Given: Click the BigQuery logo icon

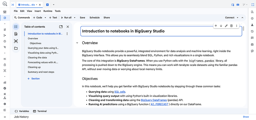Looking at the screenshot, I should (x=5, y=4).
